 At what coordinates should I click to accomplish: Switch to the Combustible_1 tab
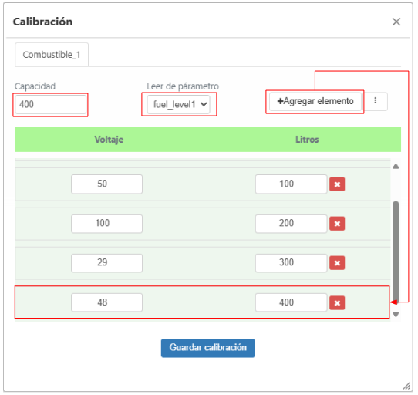pyautogui.click(x=52, y=55)
